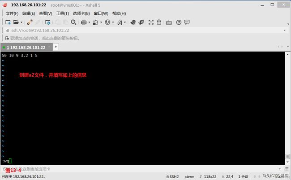
Task: Select the 1 192.168.26.101:22 session tab
Action: (x=26, y=48)
